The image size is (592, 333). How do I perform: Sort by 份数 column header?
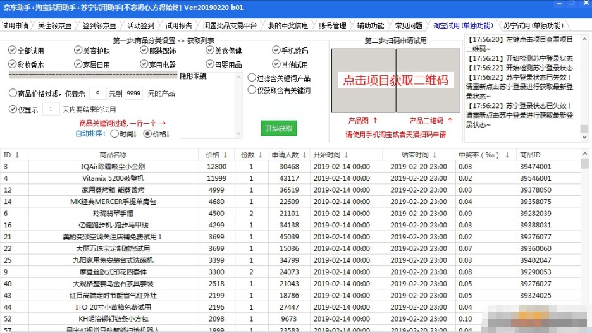[x=251, y=155]
